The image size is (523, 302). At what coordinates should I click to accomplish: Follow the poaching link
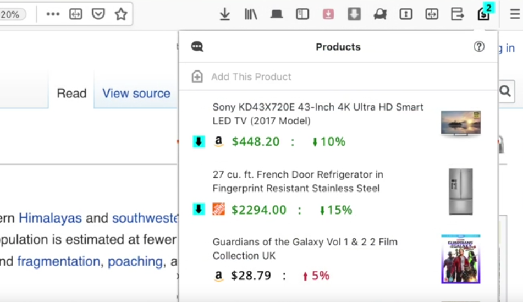[135, 261]
